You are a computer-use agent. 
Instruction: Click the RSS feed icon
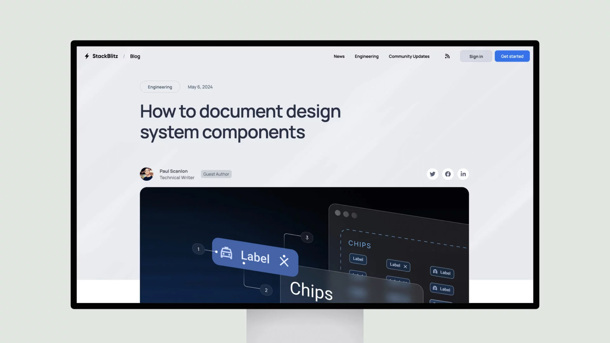[447, 56]
